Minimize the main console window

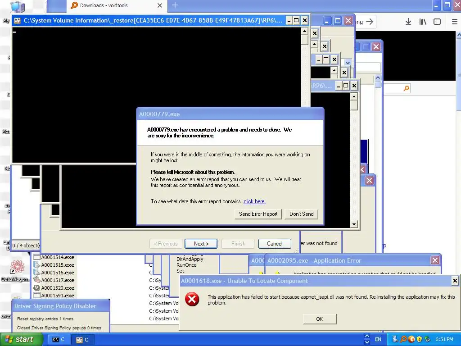point(289,20)
